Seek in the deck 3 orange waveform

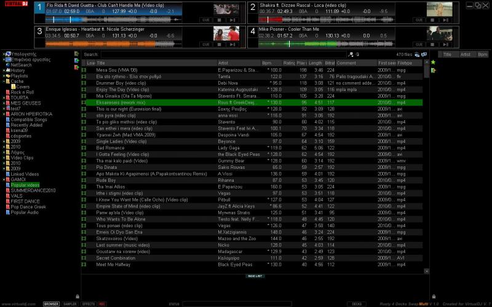(x=113, y=44)
